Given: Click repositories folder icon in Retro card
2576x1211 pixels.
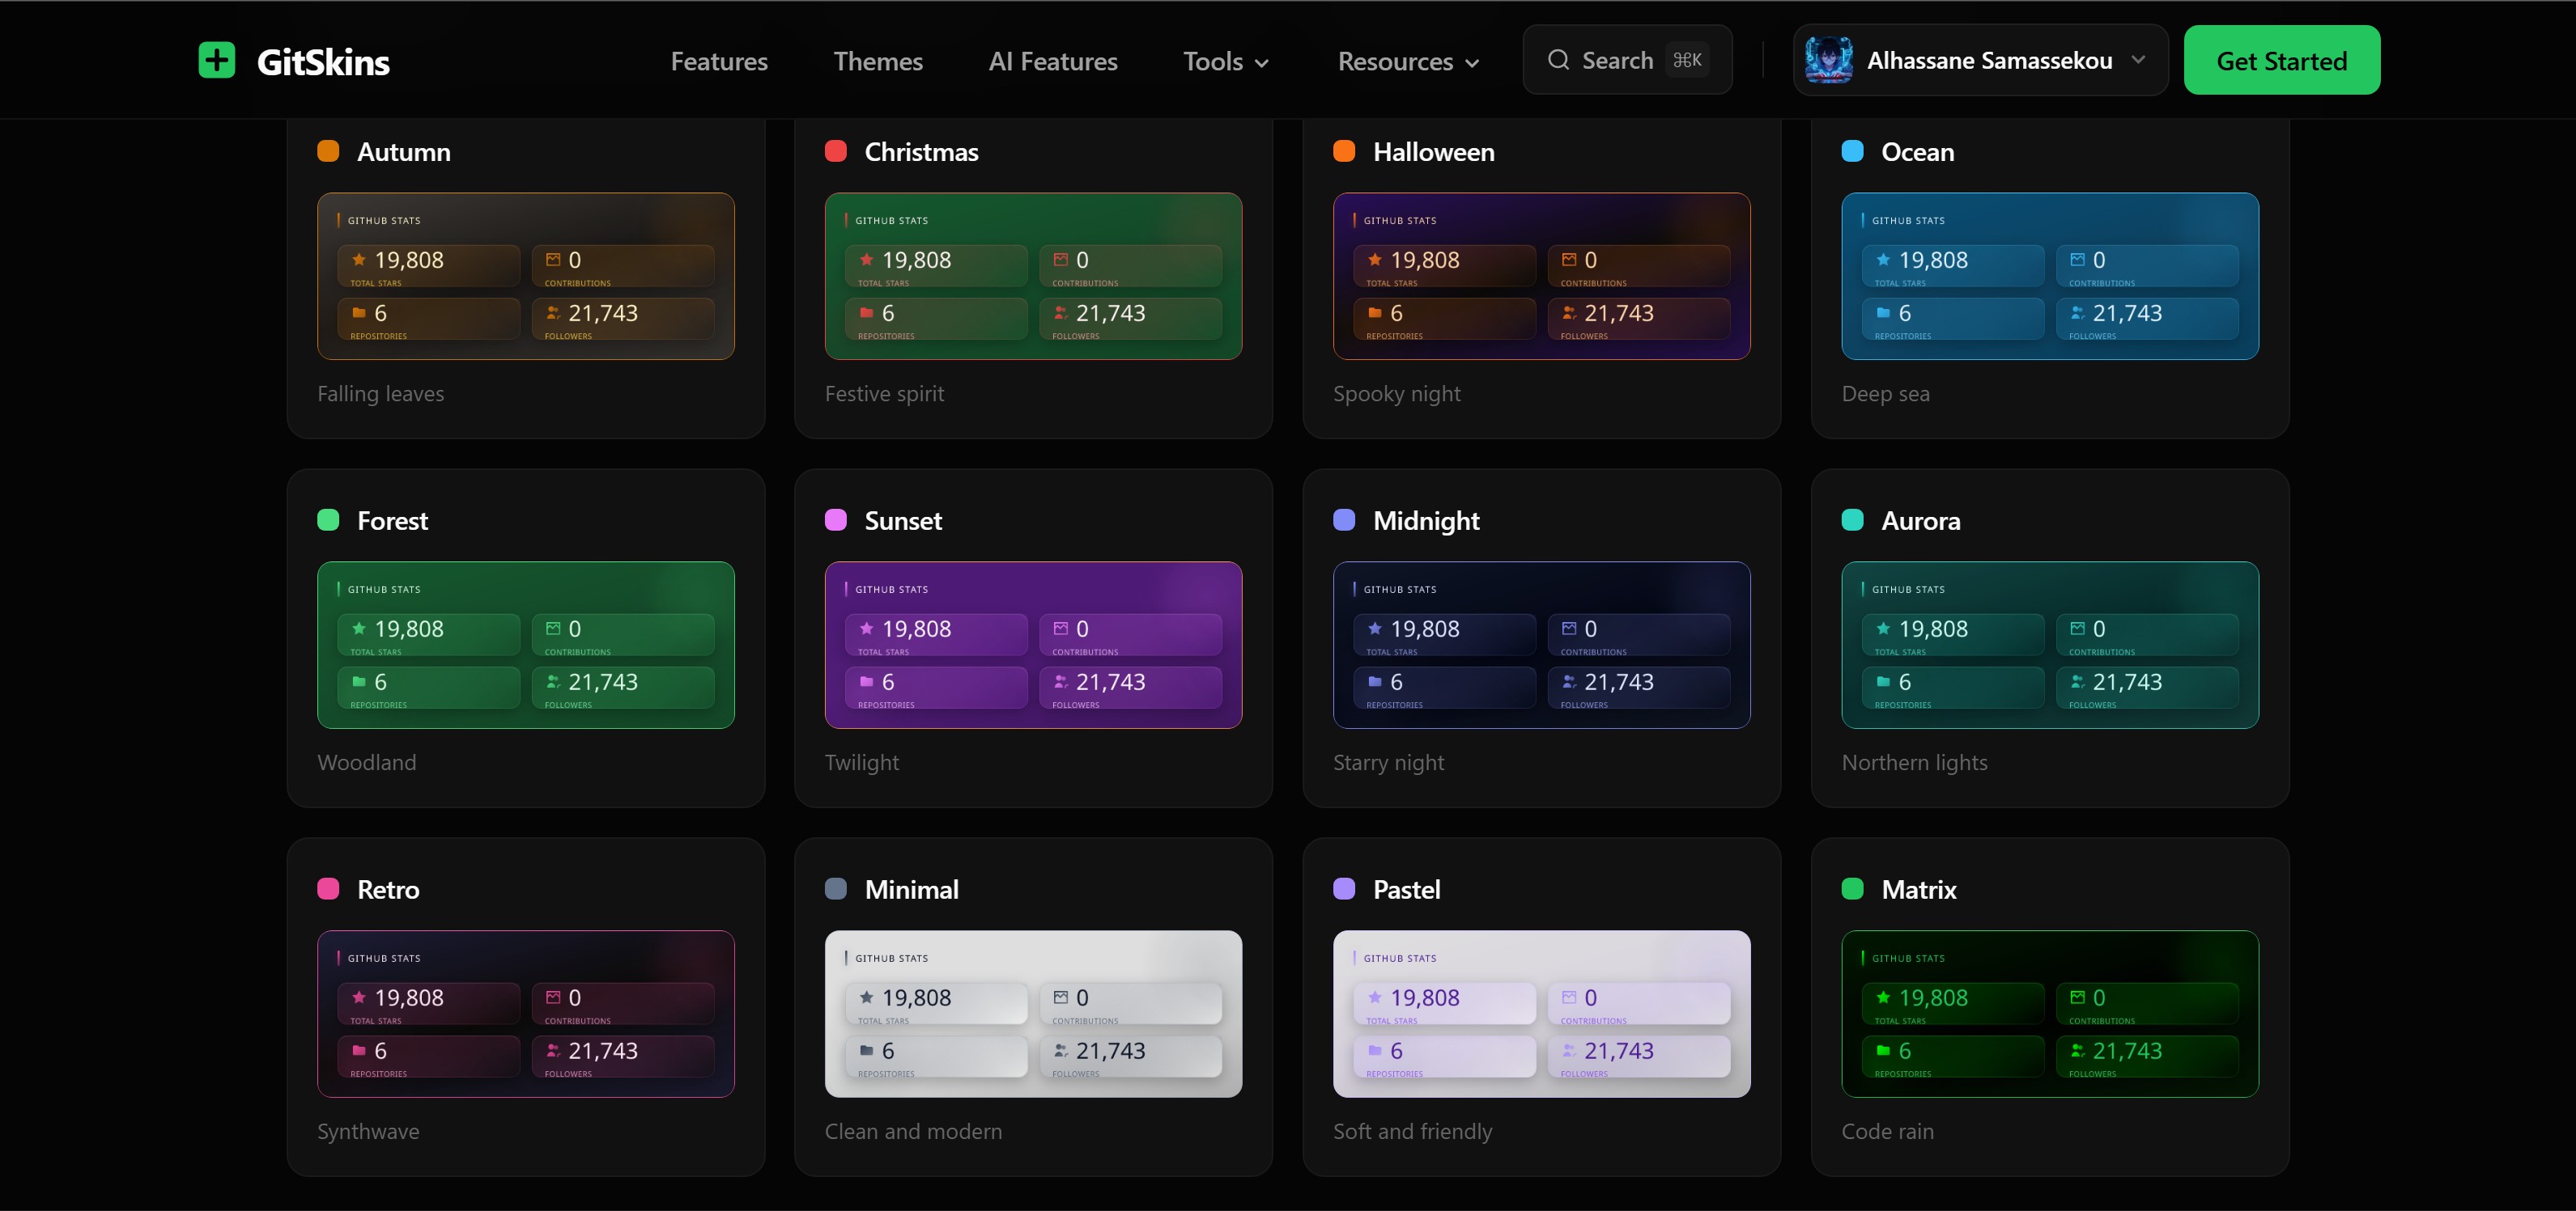Looking at the screenshot, I should click(x=359, y=1050).
